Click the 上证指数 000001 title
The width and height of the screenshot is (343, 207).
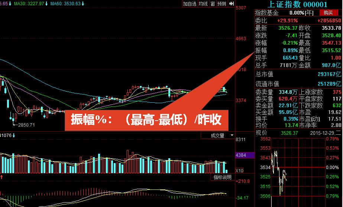coord(298,4)
